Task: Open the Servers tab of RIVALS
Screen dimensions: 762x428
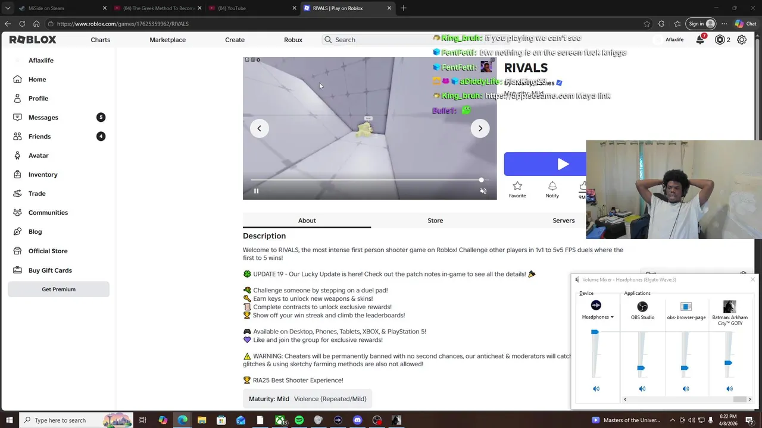Action: [563, 221]
